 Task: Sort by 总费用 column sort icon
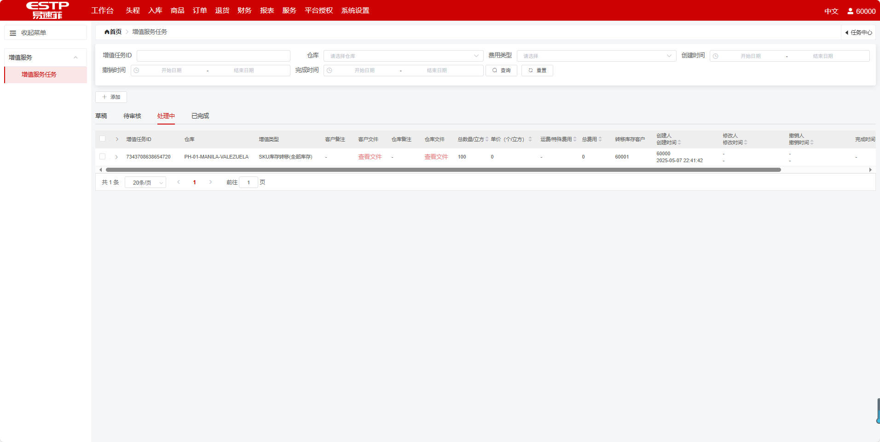click(x=600, y=139)
